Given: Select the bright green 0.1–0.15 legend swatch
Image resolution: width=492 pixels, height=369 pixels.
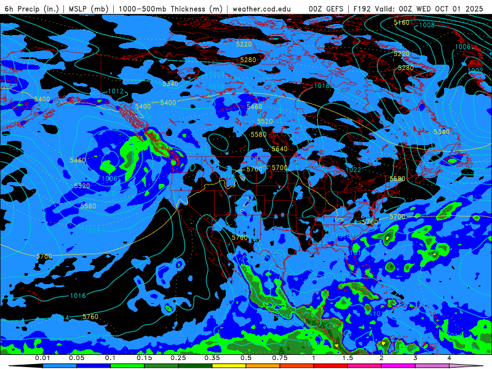Looking at the screenshot, I should click(x=127, y=366).
